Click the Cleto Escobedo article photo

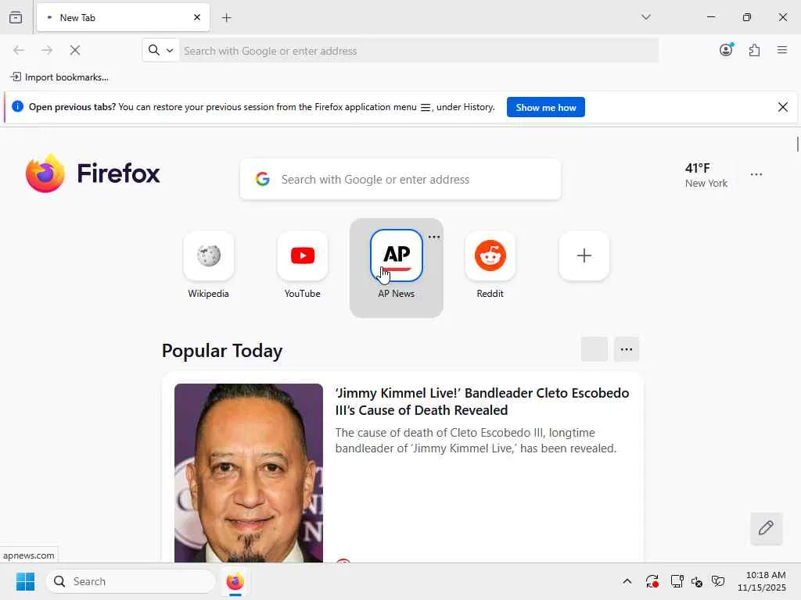(x=249, y=473)
